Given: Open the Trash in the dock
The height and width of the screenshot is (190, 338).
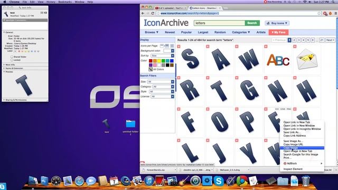Looking at the screenshot, I should (x=306, y=181).
